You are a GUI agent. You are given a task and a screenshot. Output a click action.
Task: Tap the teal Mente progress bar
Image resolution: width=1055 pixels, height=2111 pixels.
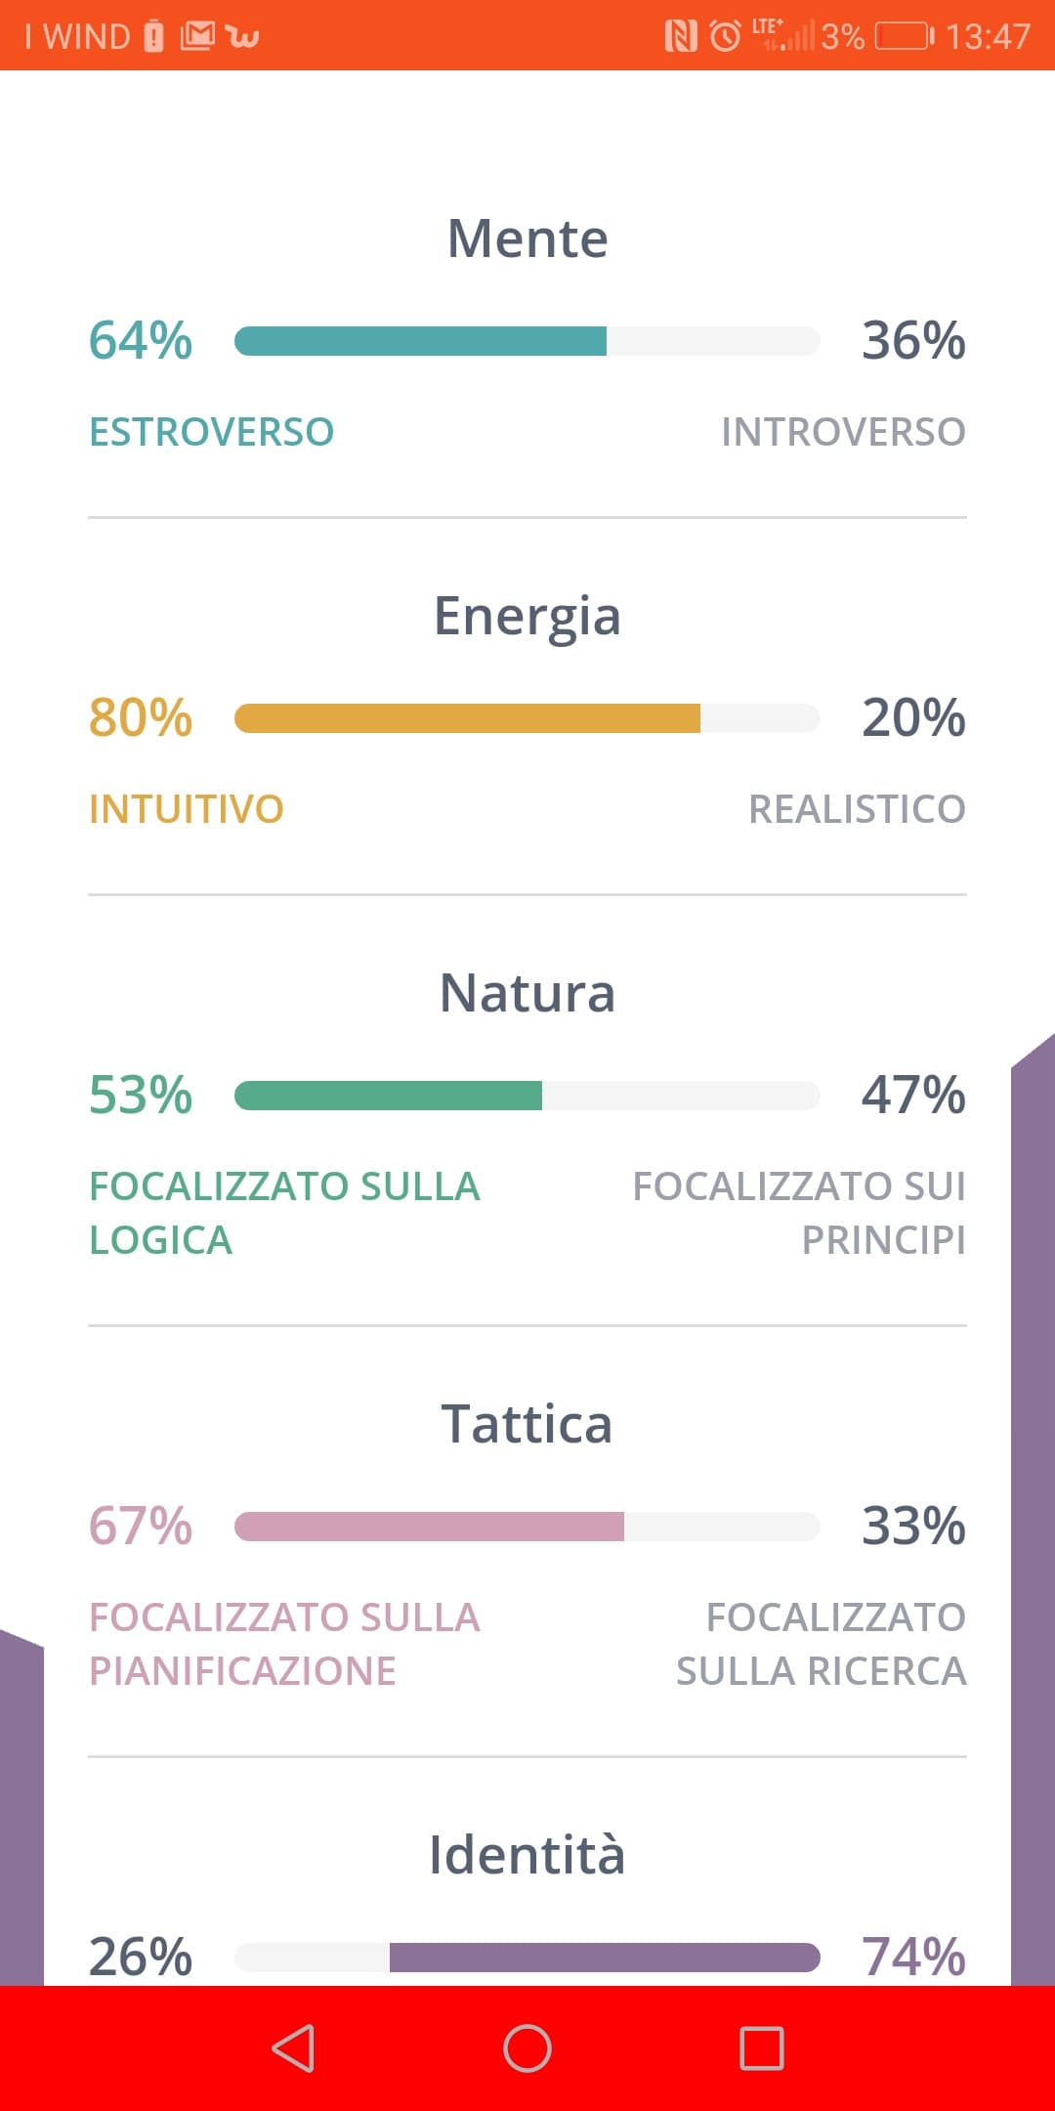527,341
